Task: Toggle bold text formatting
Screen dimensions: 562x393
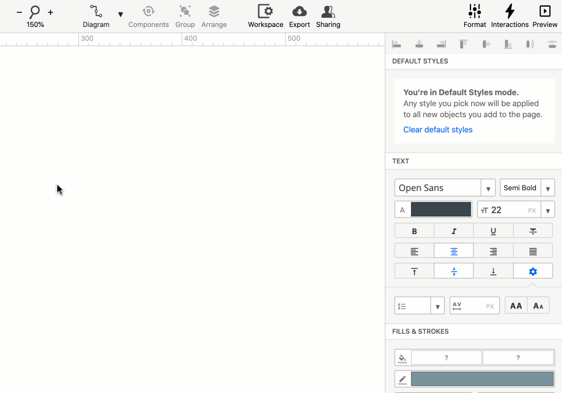Action: 414,230
